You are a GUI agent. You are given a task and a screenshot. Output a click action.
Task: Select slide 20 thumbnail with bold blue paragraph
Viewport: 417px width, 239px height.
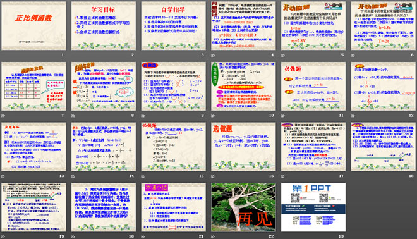coord(104,207)
